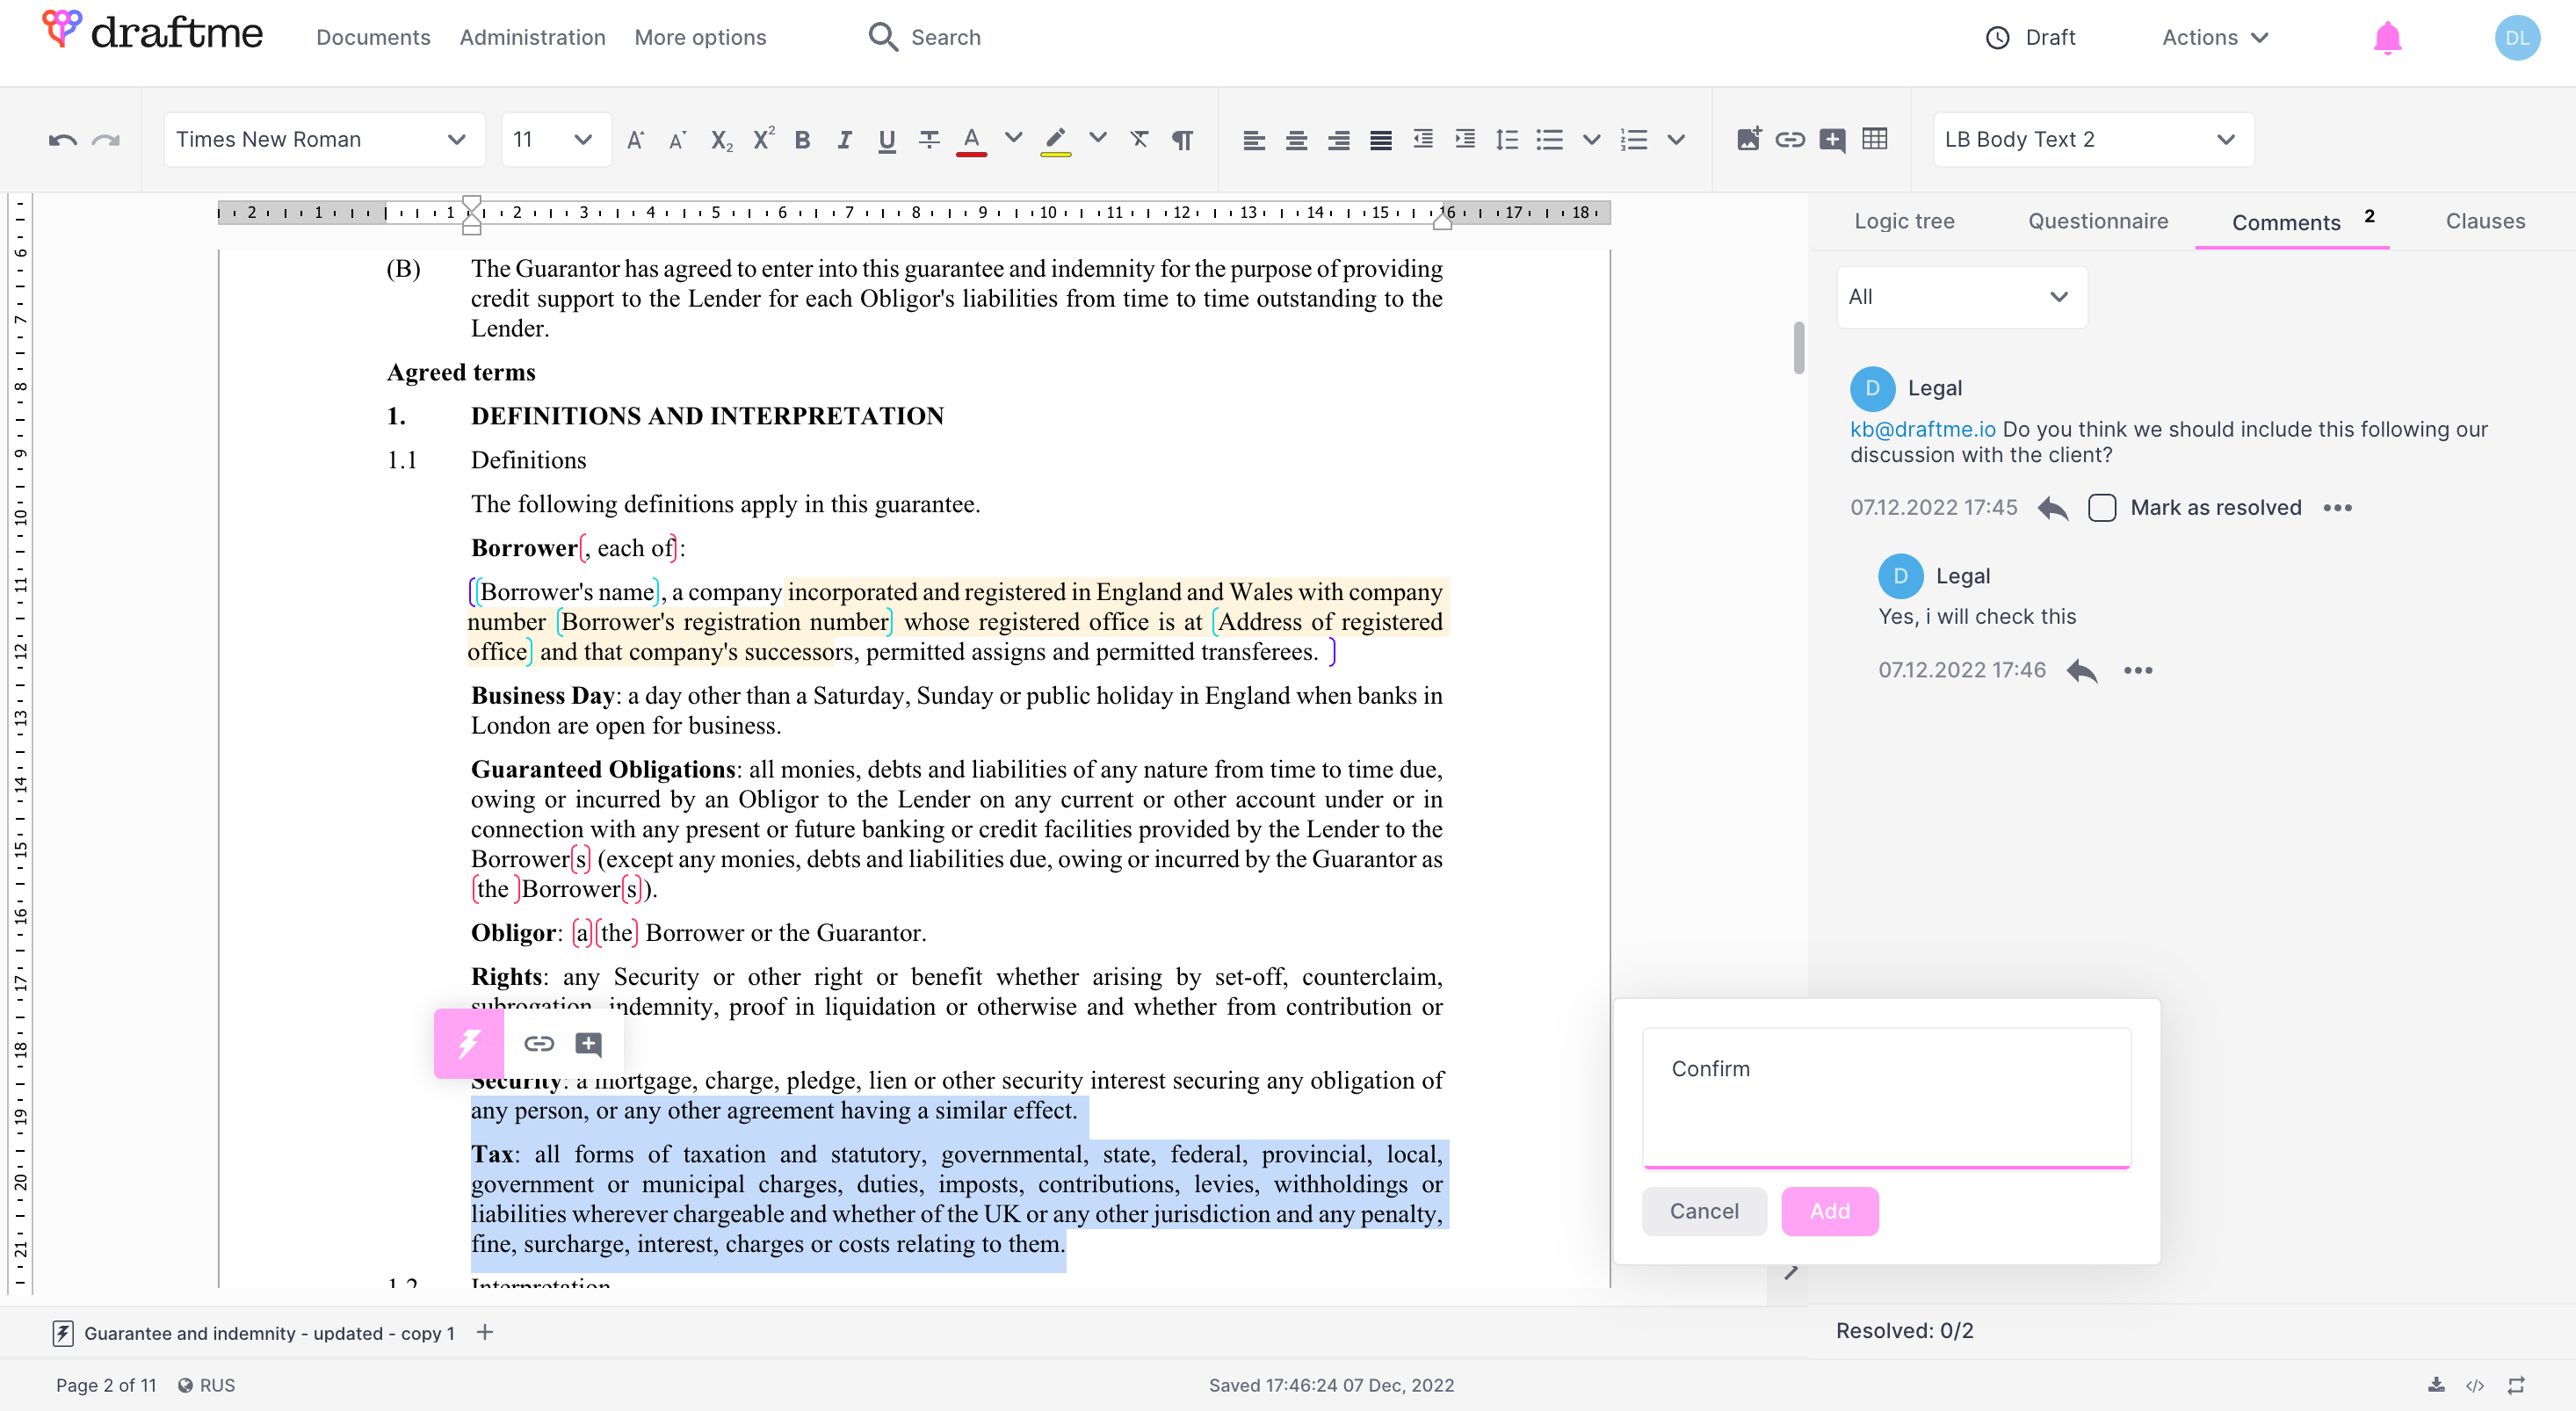Image resolution: width=2576 pixels, height=1411 pixels.
Task: Toggle underline formatting
Action: [886, 140]
